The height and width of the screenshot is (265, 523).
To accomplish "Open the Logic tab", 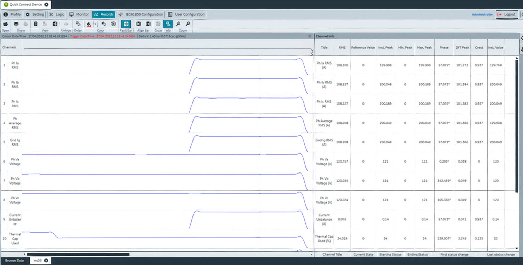I will click(x=56, y=14).
